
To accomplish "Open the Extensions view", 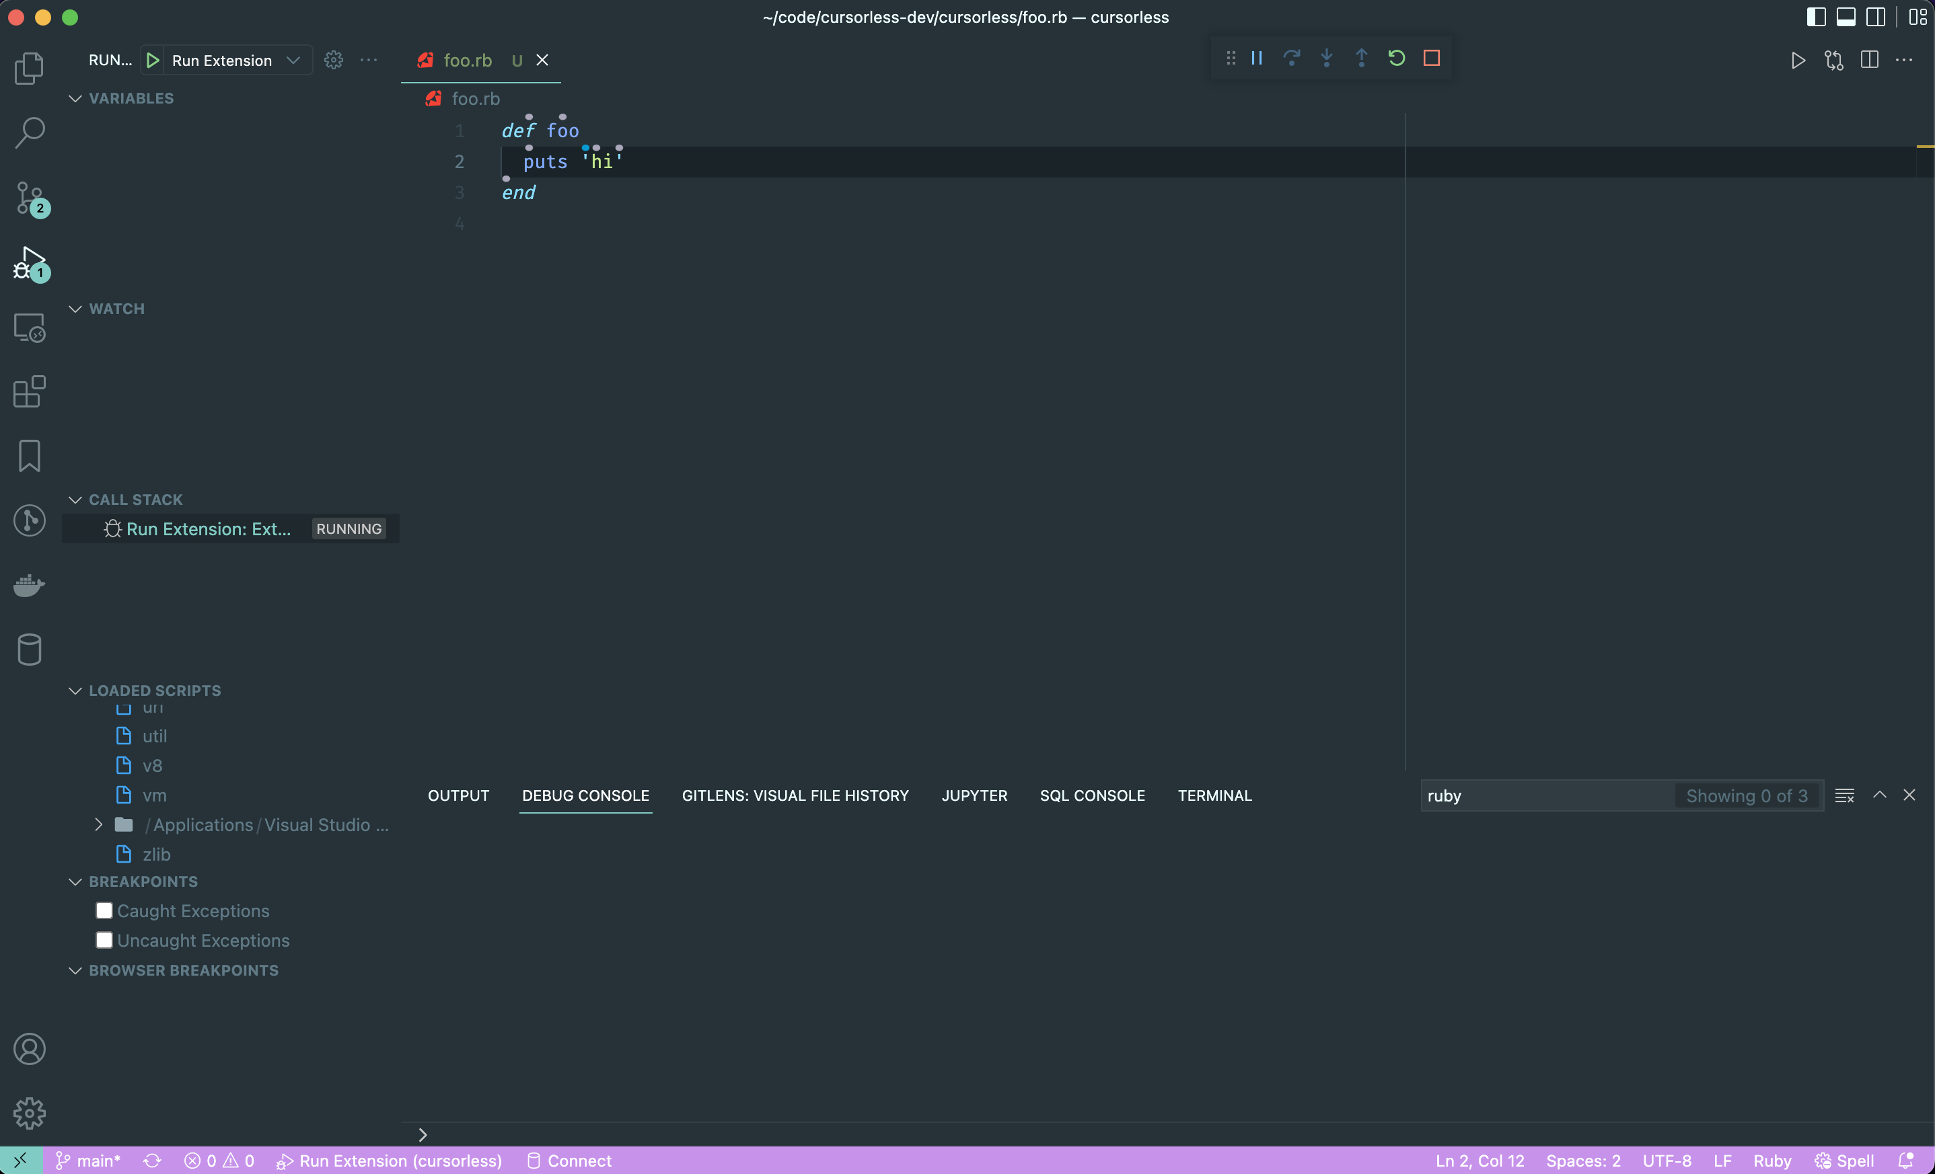I will (28, 391).
